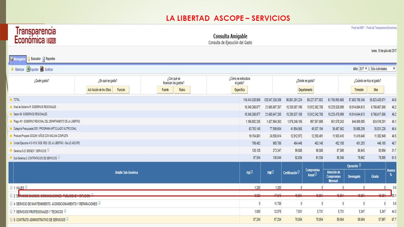Screen dimensions: 404x227
Task: Switch to the Navegador tab
Action: [x=18, y=59]
